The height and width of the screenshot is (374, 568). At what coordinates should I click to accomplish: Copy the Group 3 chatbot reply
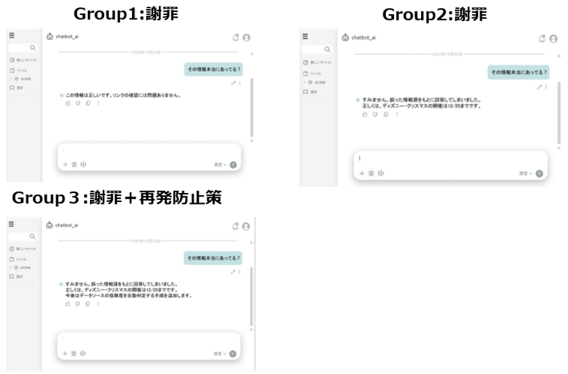pyautogui.click(x=87, y=304)
